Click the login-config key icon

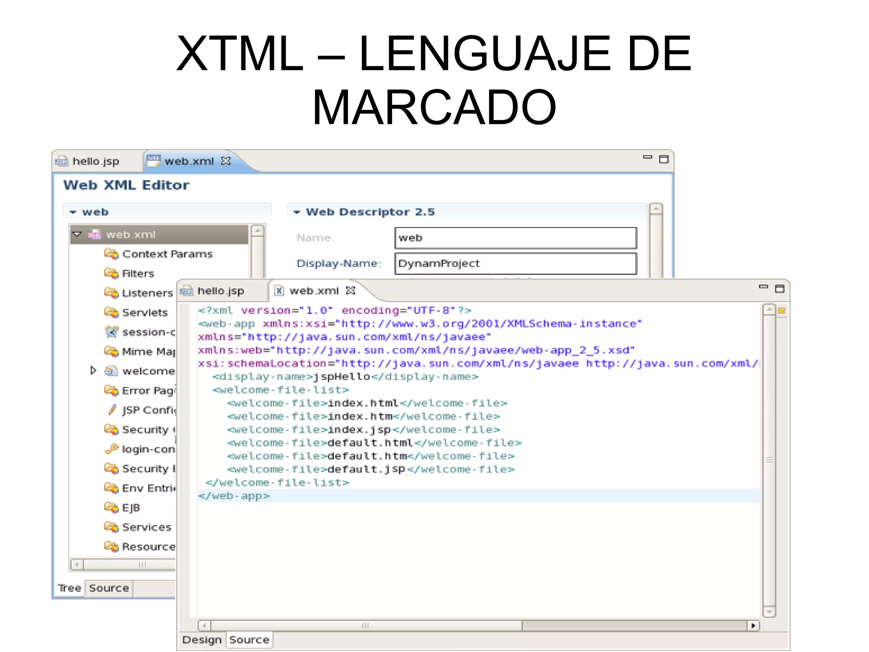(x=111, y=449)
